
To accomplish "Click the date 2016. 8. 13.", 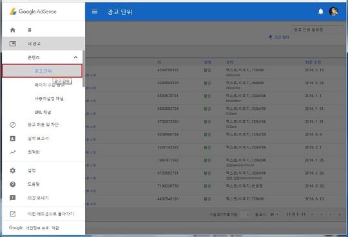I will [314, 198].
